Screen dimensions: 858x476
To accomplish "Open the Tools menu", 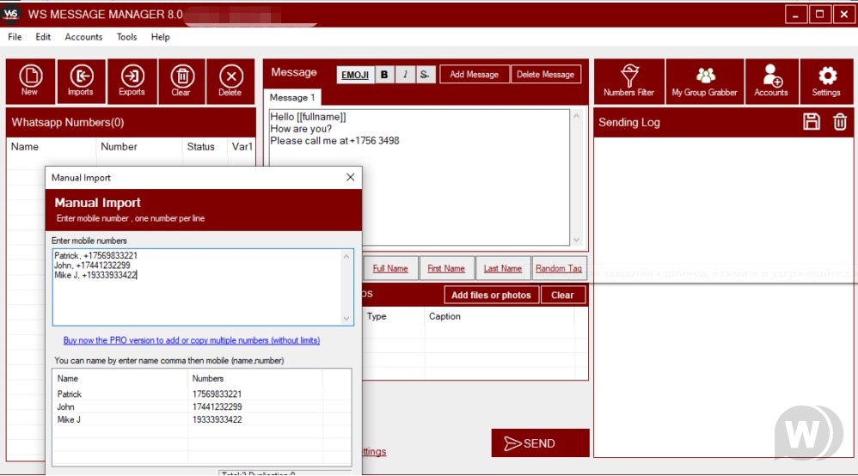I will pos(126,37).
